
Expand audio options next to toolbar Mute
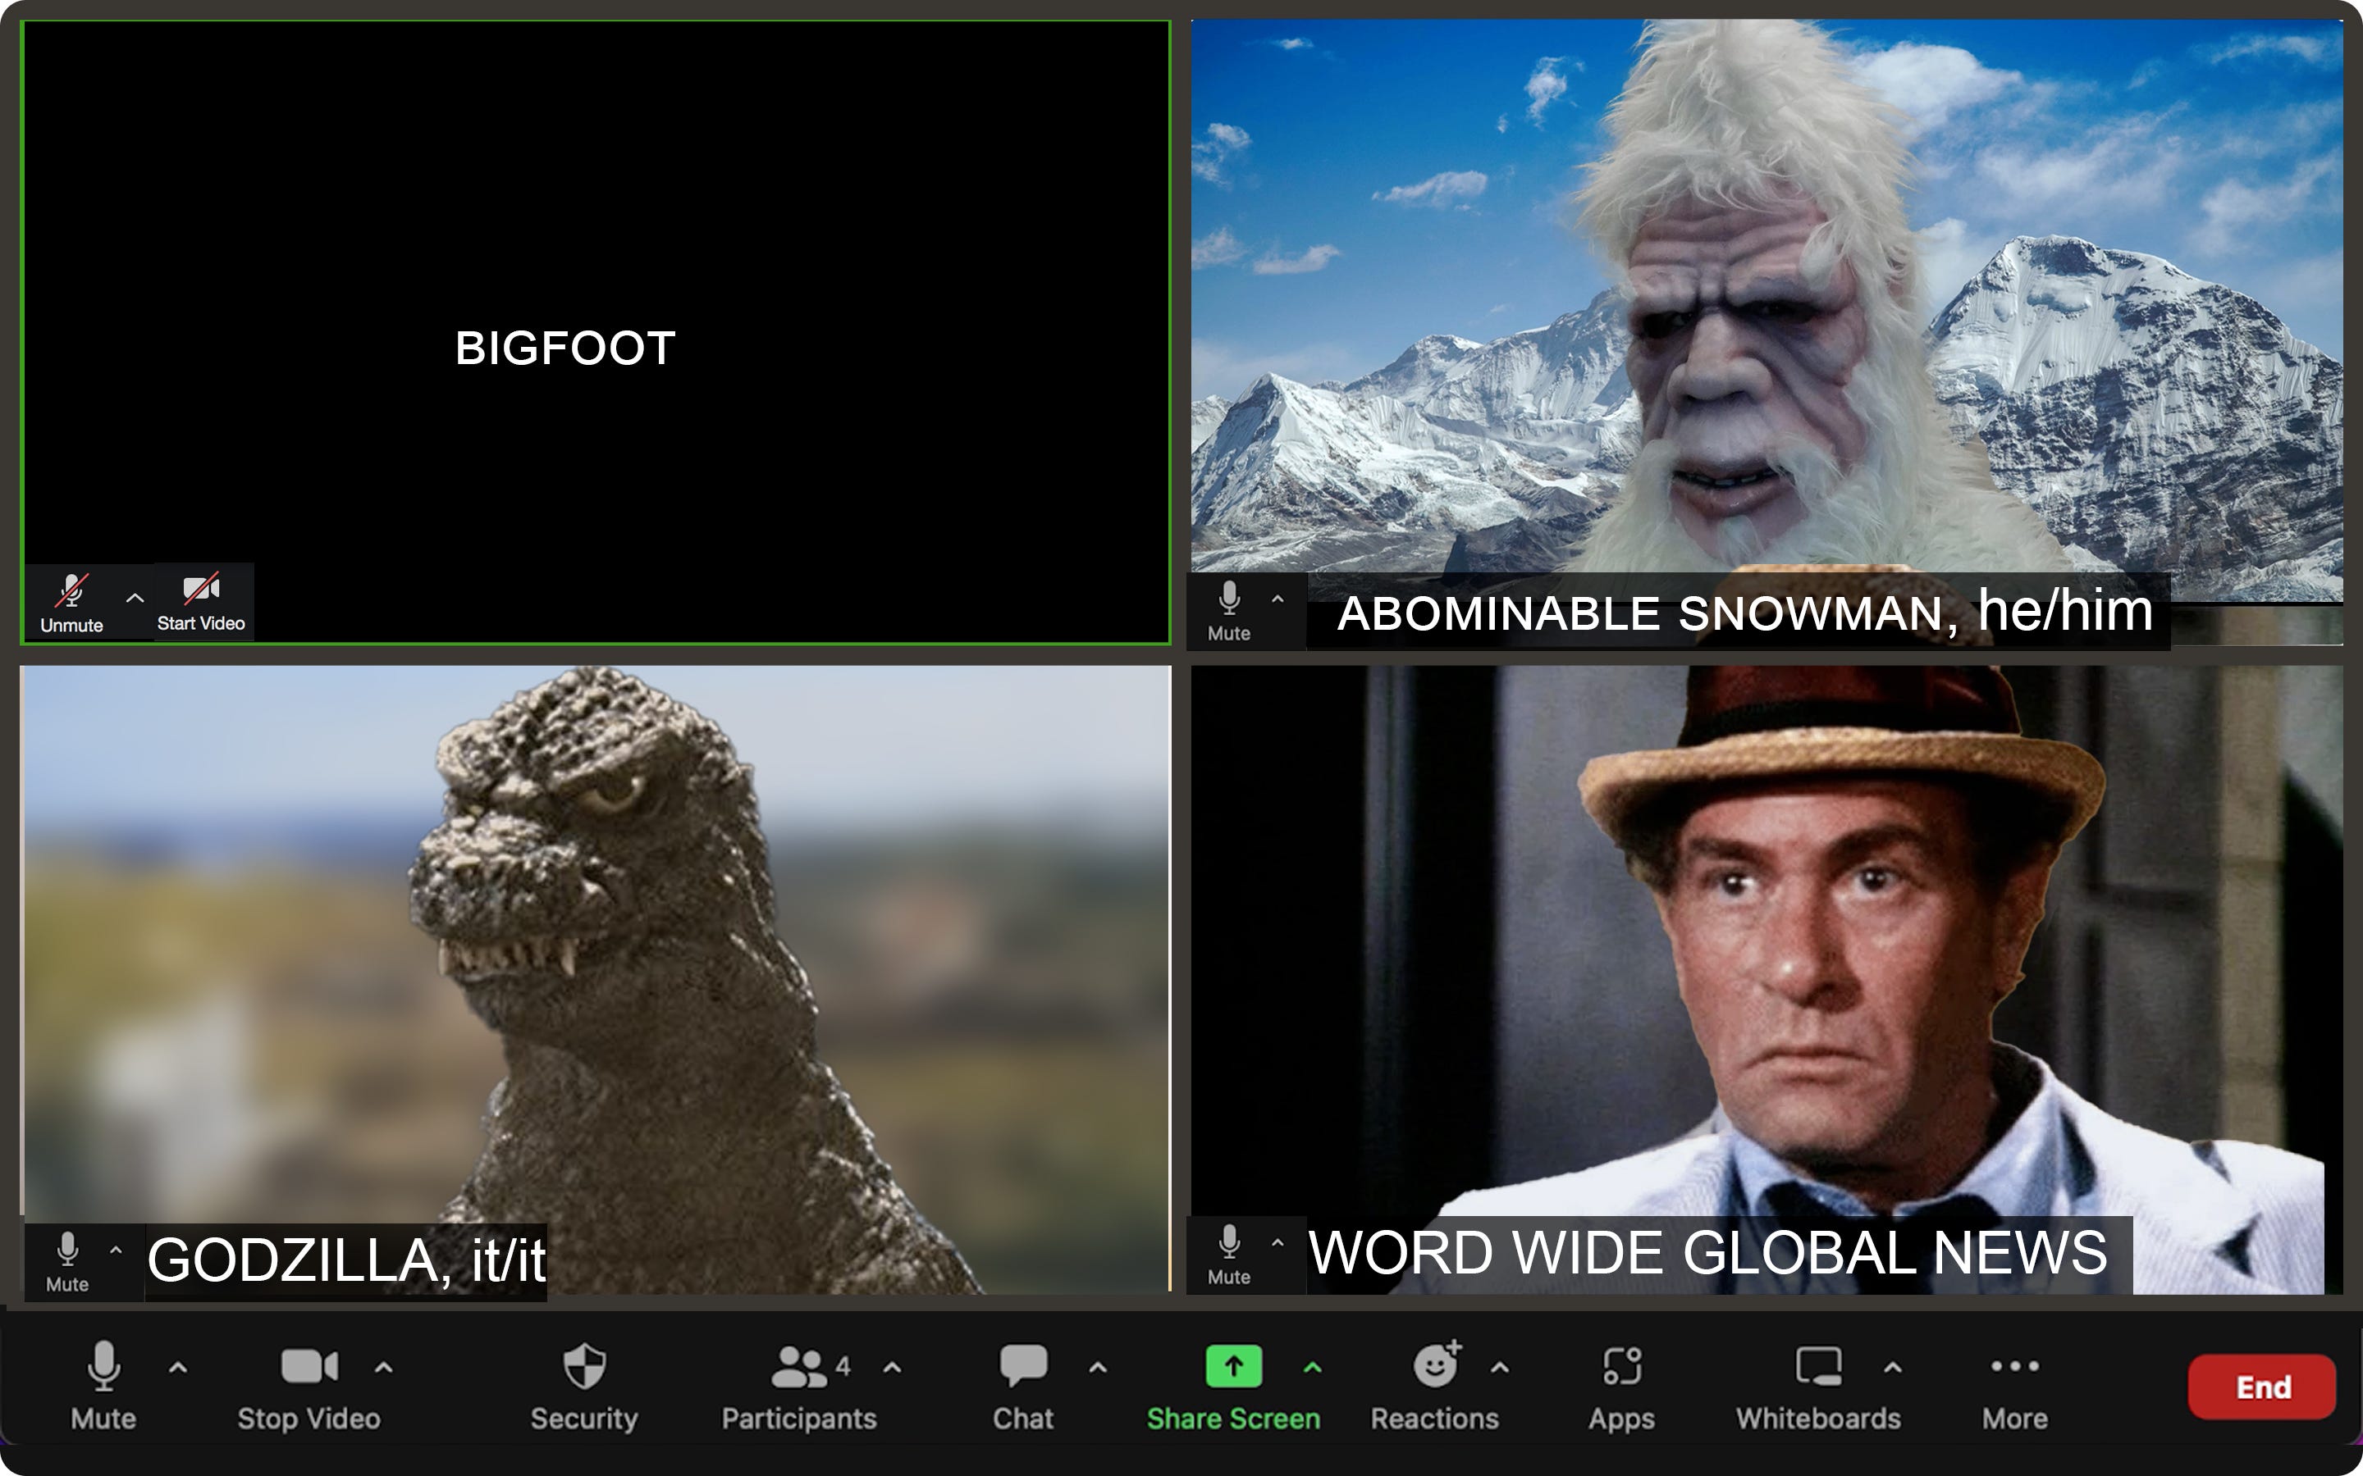[x=178, y=1368]
